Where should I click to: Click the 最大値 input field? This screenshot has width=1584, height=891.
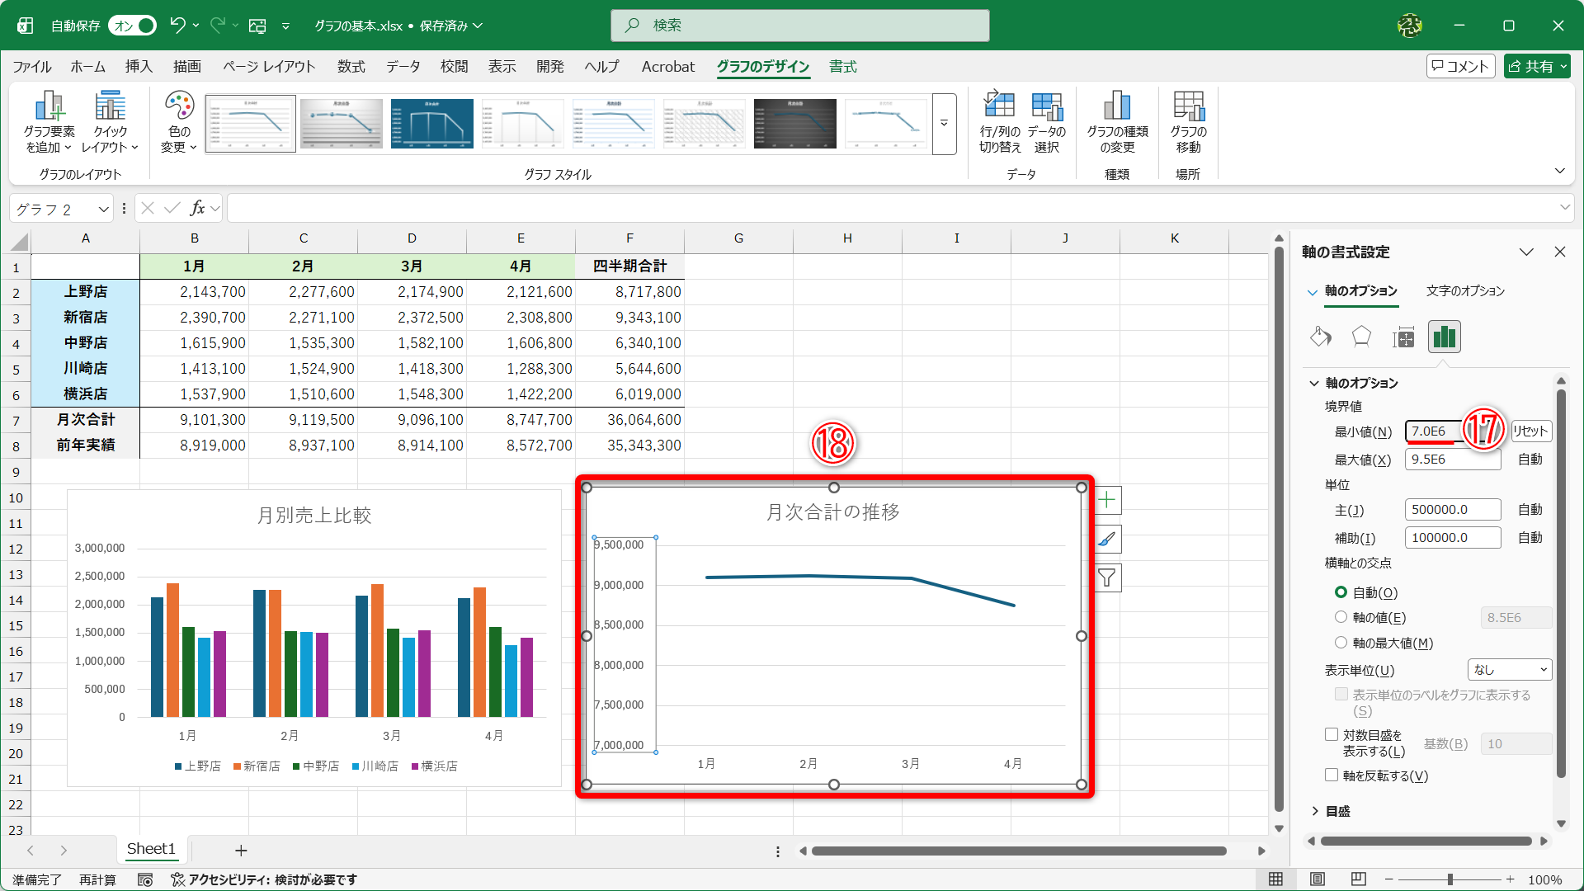pyautogui.click(x=1451, y=460)
